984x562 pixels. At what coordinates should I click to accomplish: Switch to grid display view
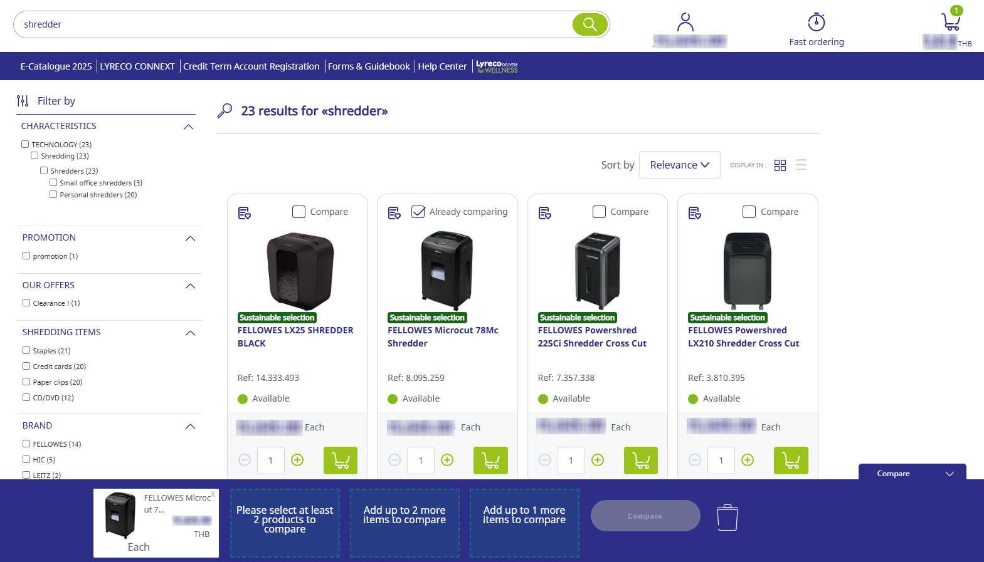click(x=780, y=165)
